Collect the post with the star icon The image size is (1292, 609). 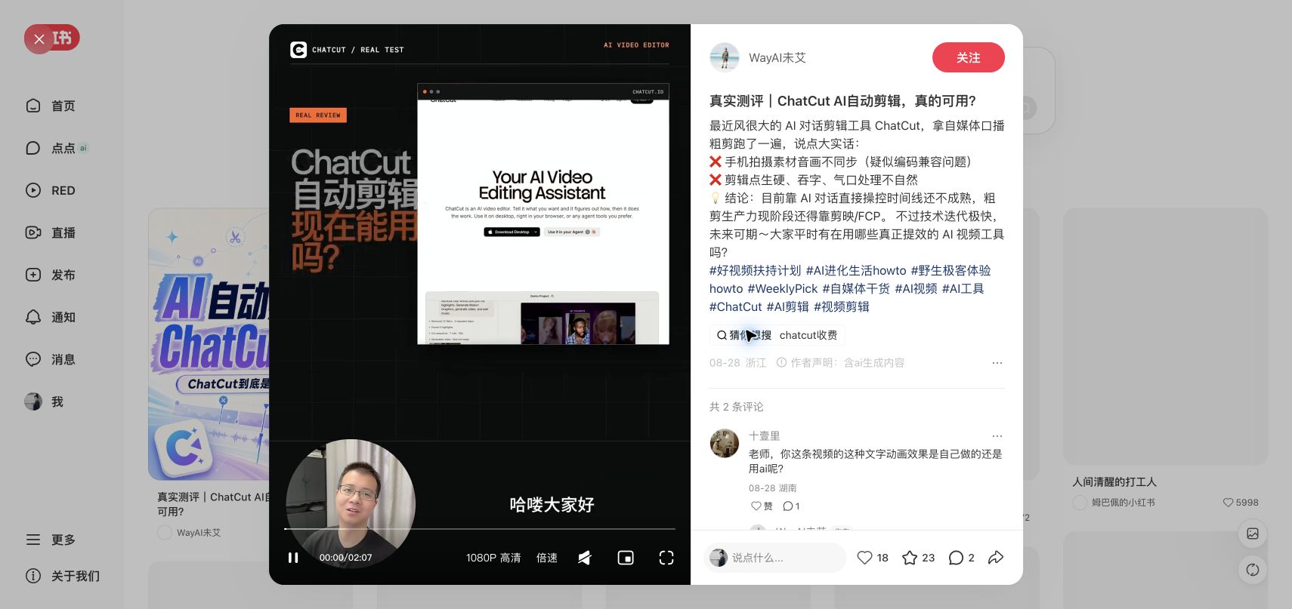click(x=910, y=558)
